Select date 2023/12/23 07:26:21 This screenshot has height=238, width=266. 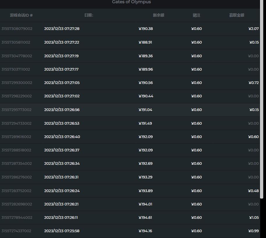61,204
